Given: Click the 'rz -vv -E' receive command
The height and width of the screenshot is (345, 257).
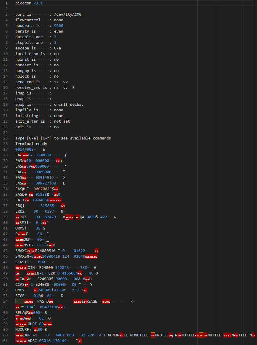Looking at the screenshot, I should point(64,88).
